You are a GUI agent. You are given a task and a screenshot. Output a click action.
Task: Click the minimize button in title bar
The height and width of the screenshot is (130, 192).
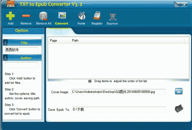click(178, 4)
